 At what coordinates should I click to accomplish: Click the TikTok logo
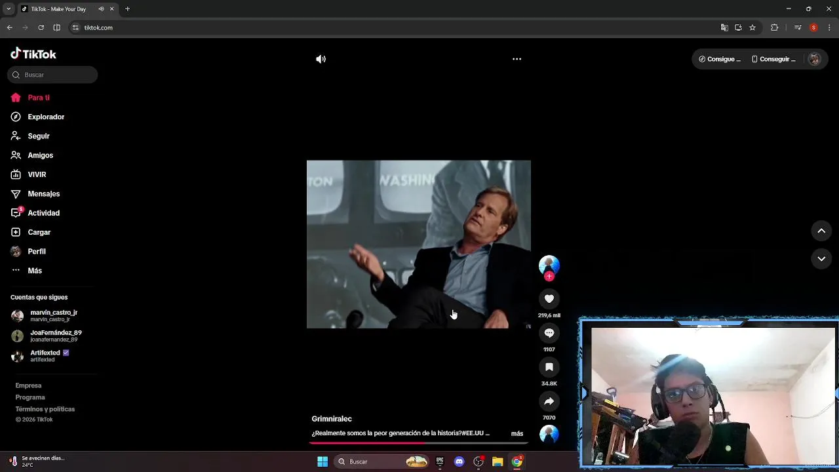tap(33, 54)
